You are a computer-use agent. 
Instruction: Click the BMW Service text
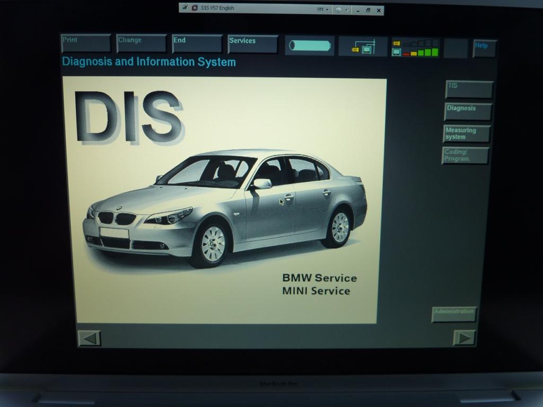point(319,278)
